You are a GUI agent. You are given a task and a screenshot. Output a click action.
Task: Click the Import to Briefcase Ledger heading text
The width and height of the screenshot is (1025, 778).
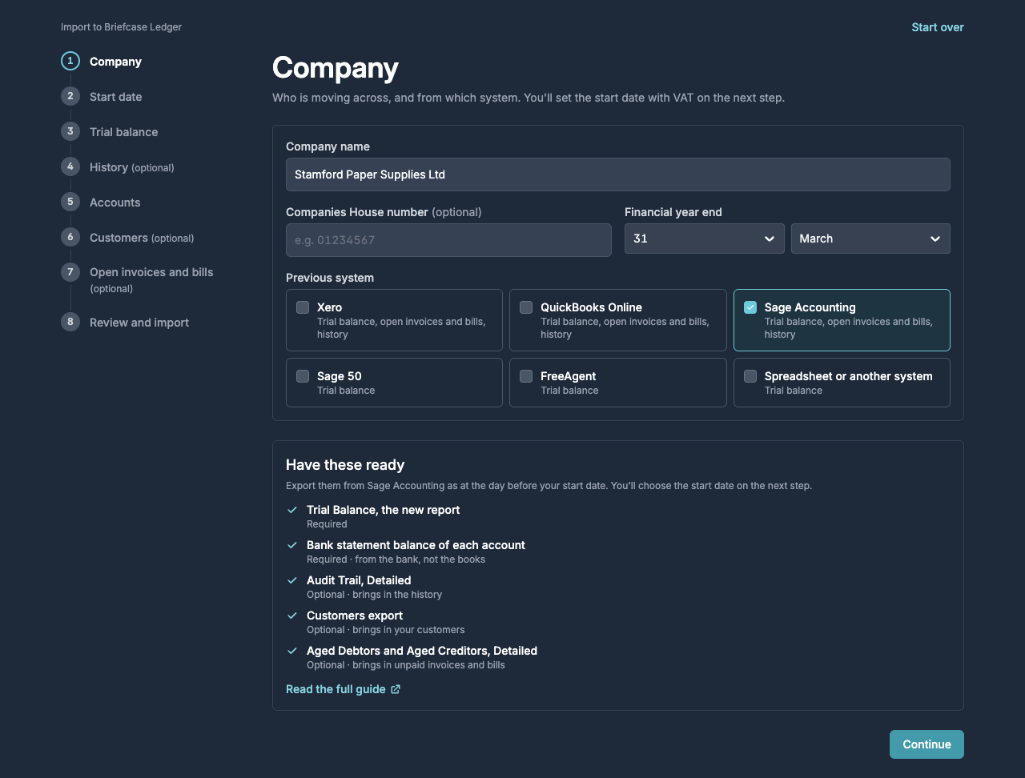(x=121, y=27)
